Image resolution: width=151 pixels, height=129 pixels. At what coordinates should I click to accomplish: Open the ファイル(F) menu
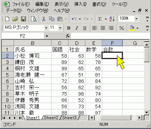21,4
